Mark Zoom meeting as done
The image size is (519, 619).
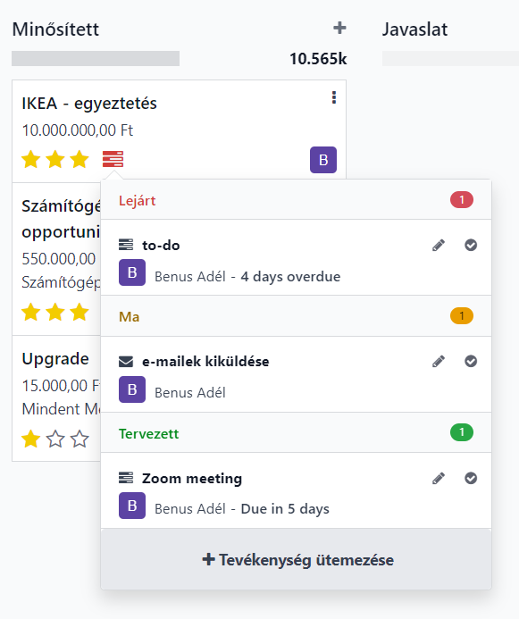pyautogui.click(x=471, y=478)
